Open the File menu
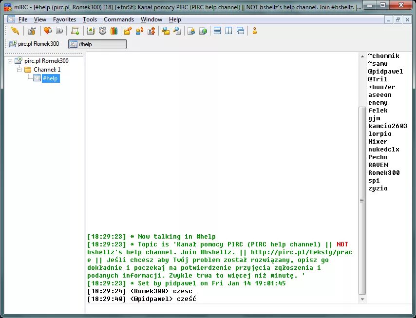This screenshot has height=318, width=416. [x=23, y=19]
